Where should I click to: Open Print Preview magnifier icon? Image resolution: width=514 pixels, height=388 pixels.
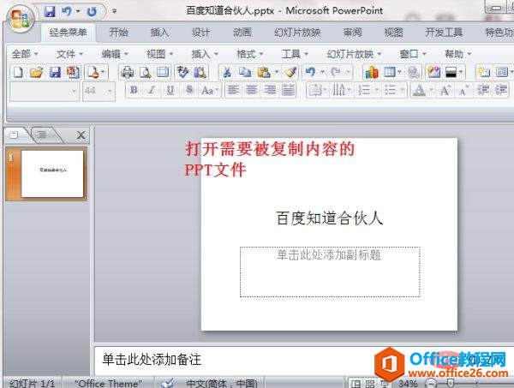pyautogui.click(x=145, y=72)
